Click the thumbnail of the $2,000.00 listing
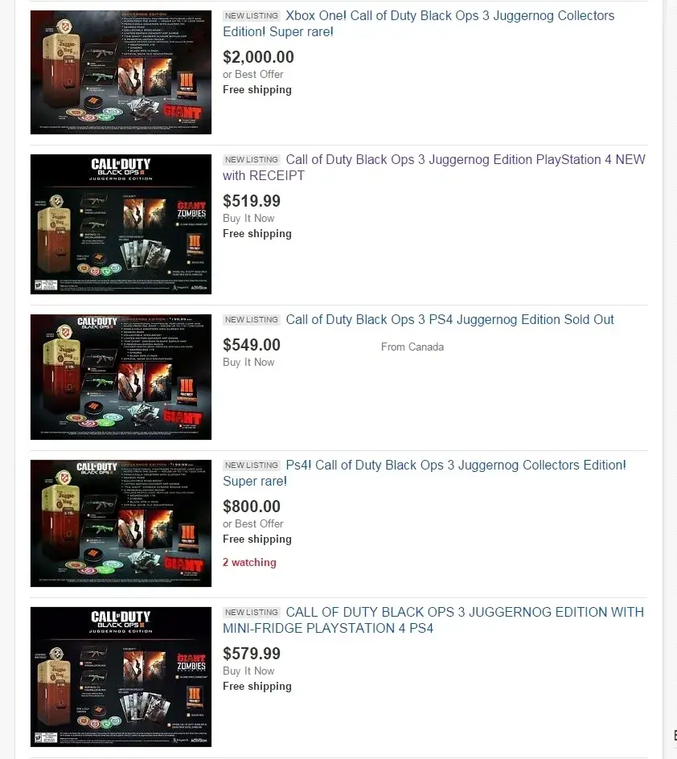677x759 pixels. point(121,72)
